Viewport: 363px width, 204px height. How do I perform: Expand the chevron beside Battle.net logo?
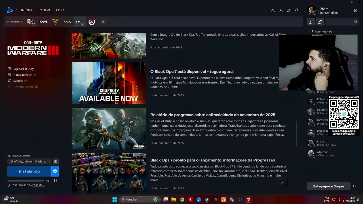coord(16,10)
